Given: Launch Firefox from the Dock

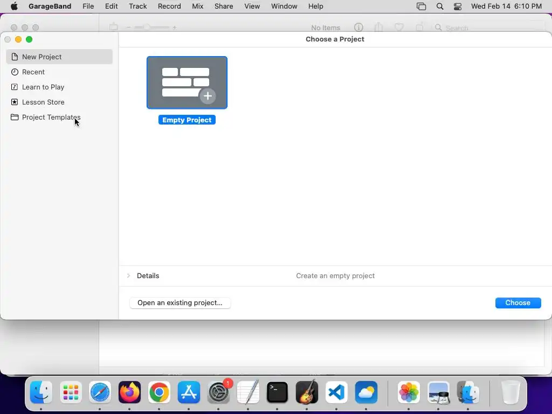Looking at the screenshot, I should coord(129,392).
